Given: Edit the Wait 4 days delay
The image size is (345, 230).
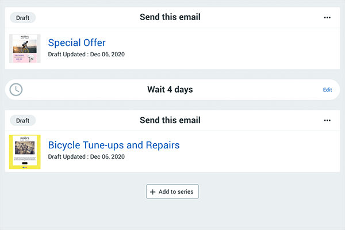Looking at the screenshot, I should [x=327, y=90].
